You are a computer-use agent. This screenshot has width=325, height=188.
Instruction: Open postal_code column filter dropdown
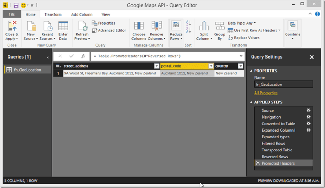click(211, 66)
